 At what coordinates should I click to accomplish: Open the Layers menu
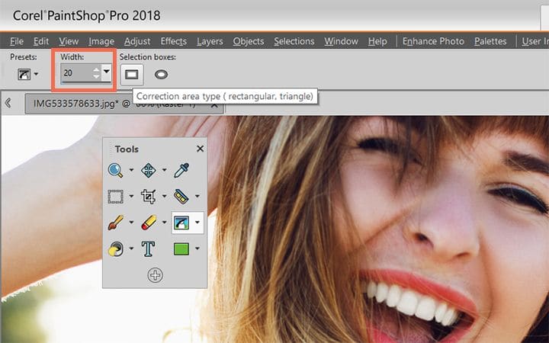pyautogui.click(x=210, y=41)
